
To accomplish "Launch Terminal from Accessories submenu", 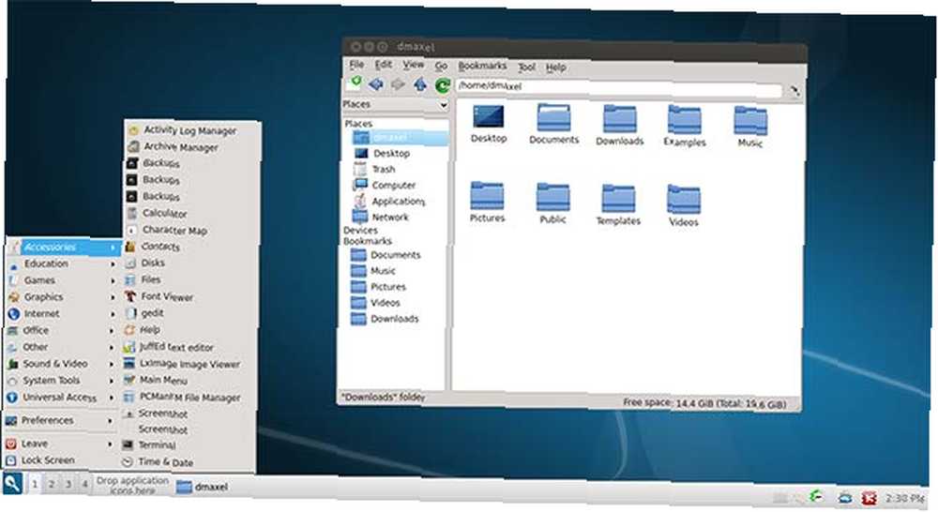I will pyautogui.click(x=189, y=444).
